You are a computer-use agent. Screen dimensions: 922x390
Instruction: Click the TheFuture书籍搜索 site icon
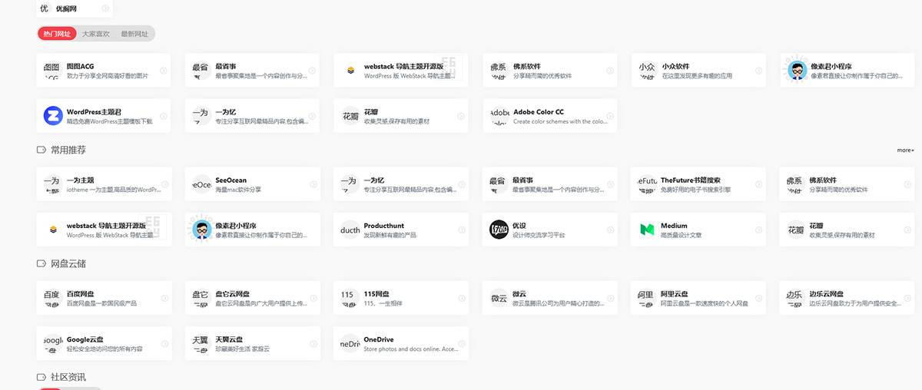647,185
